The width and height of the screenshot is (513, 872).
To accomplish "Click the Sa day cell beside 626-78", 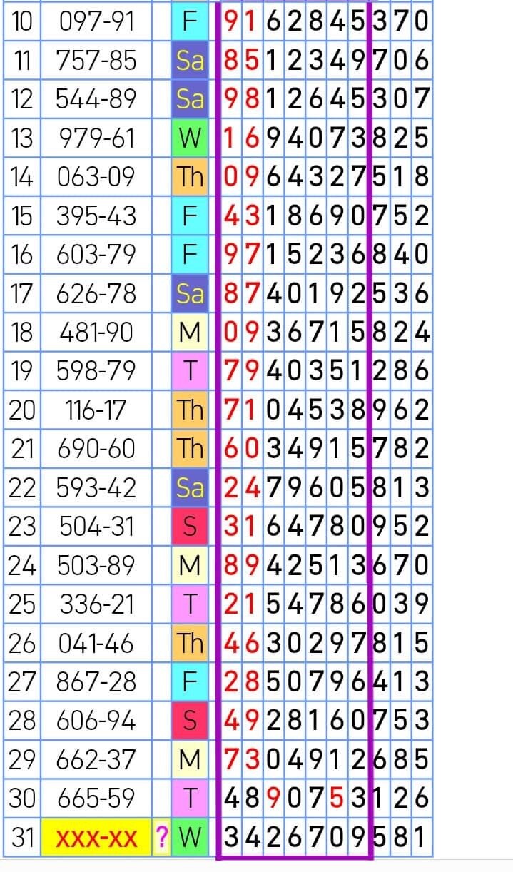I will [190, 293].
